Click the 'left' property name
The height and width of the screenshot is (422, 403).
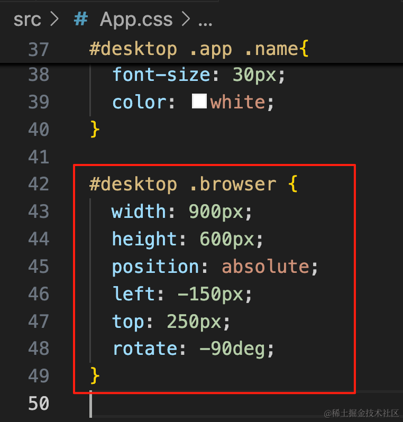click(x=134, y=293)
